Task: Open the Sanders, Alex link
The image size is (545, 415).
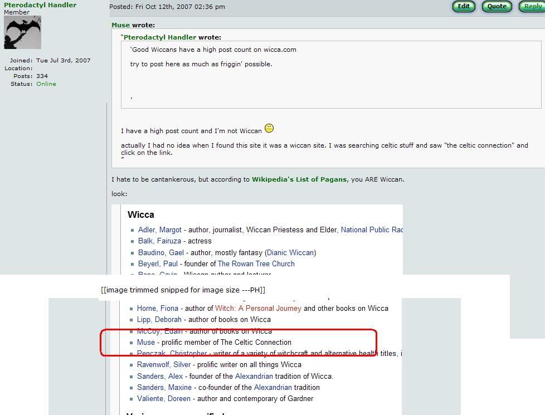Action: (x=160, y=376)
